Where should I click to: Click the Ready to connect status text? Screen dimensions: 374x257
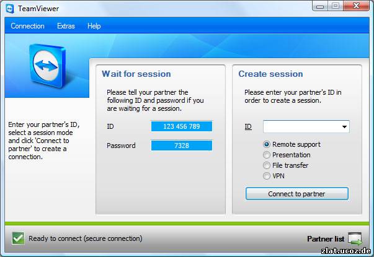click(x=86, y=238)
